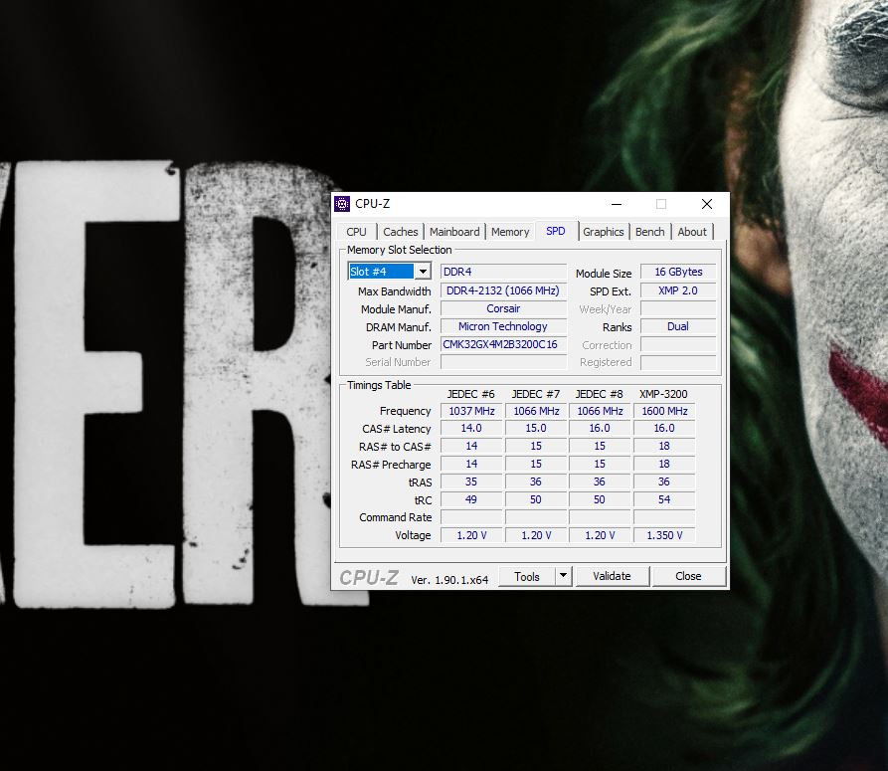Click the JEDEC #6 RAS# Precharge 14 cell

(471, 464)
